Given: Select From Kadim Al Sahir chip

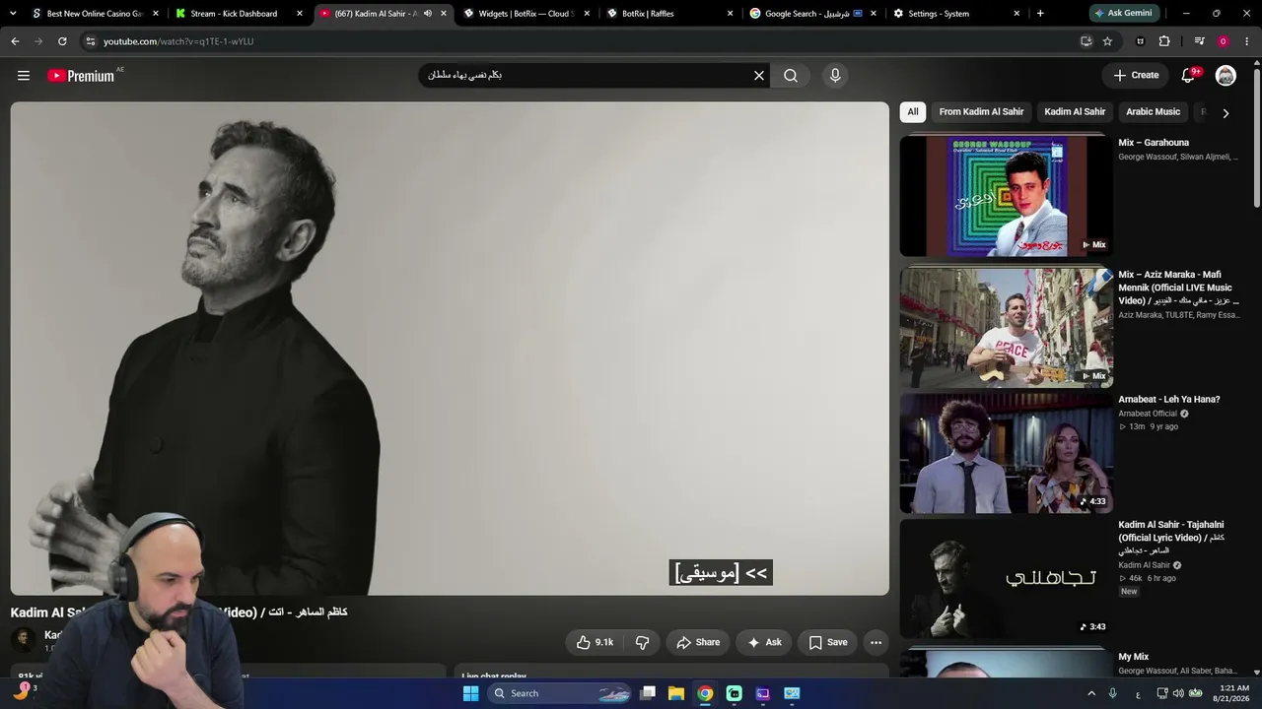Looking at the screenshot, I should [x=981, y=112].
